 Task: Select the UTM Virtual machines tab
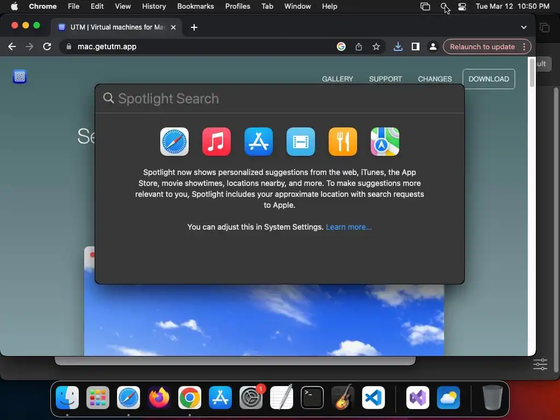(x=117, y=27)
